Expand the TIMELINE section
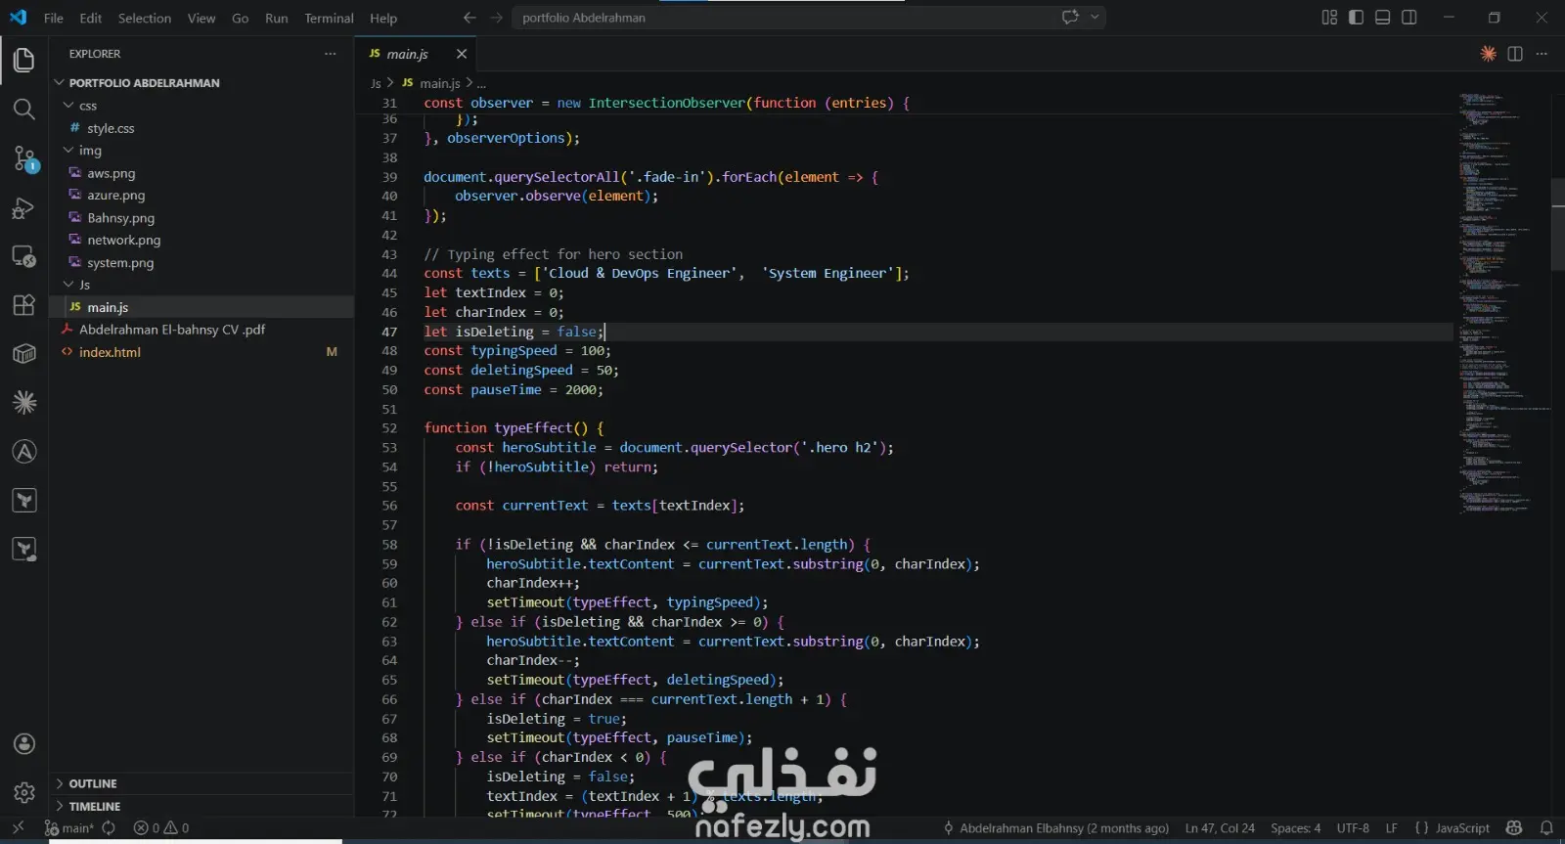1565x844 pixels. click(201, 807)
